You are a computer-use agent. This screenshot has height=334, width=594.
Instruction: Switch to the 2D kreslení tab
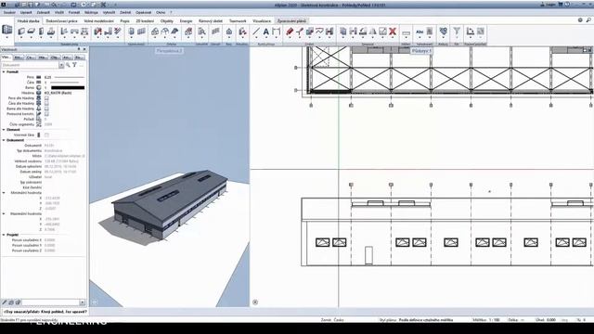click(145, 21)
